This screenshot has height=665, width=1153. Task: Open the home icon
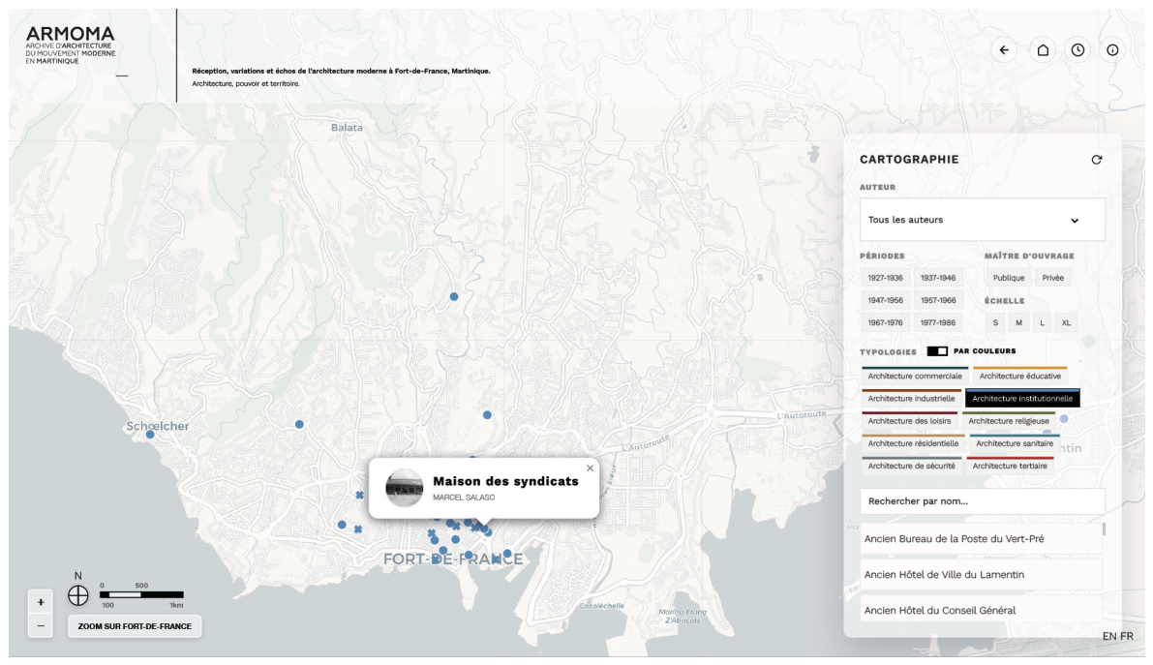[1043, 50]
